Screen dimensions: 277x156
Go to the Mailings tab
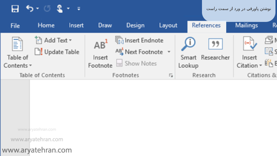(x=246, y=25)
